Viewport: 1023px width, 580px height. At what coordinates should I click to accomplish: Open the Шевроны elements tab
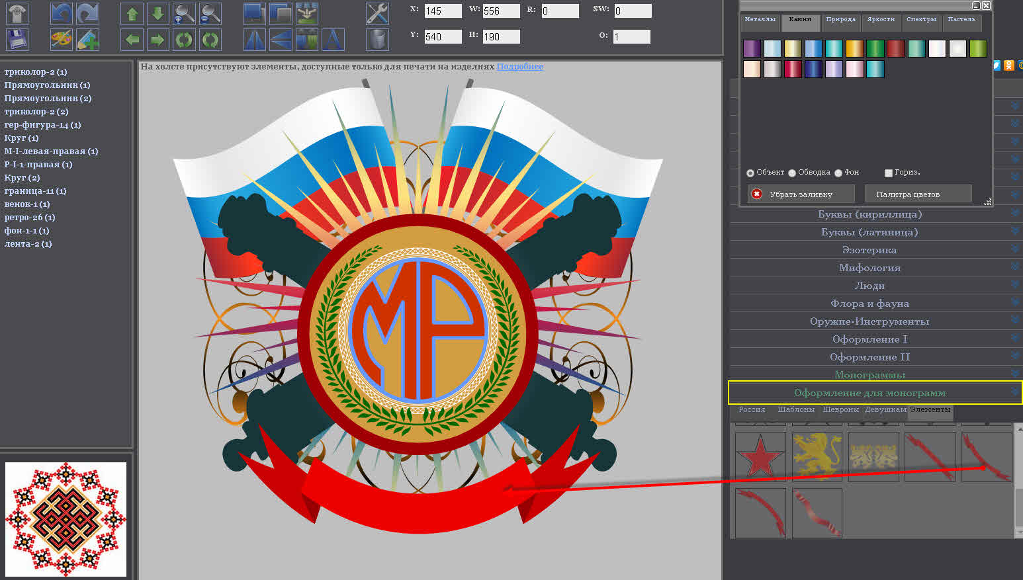point(840,410)
